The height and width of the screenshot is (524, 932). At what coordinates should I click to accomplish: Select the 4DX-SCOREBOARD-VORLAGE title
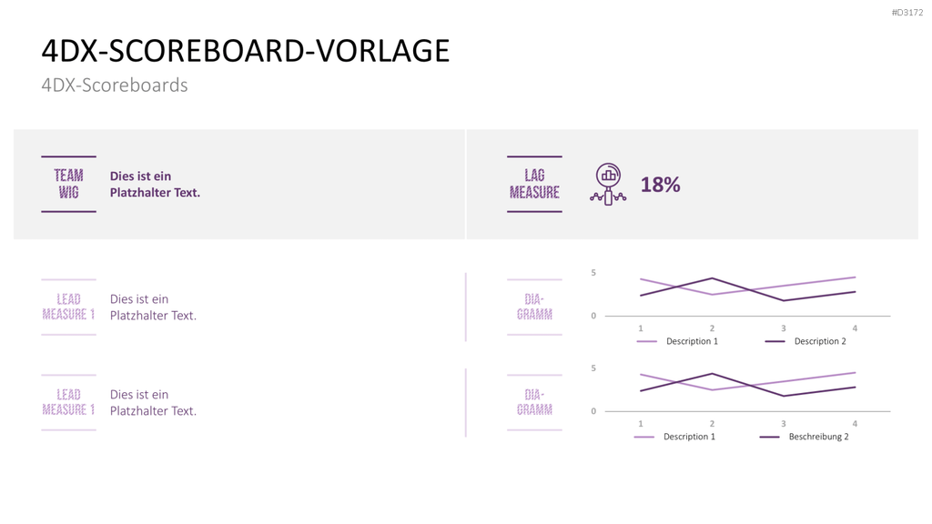(x=246, y=51)
